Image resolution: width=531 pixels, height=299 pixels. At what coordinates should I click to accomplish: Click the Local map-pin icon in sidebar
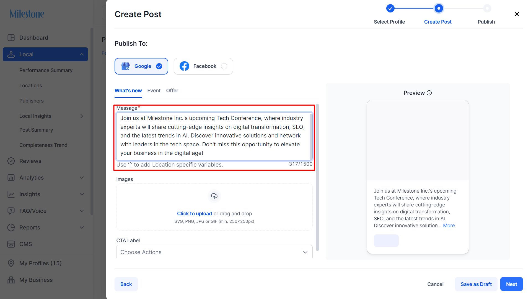coord(11,54)
